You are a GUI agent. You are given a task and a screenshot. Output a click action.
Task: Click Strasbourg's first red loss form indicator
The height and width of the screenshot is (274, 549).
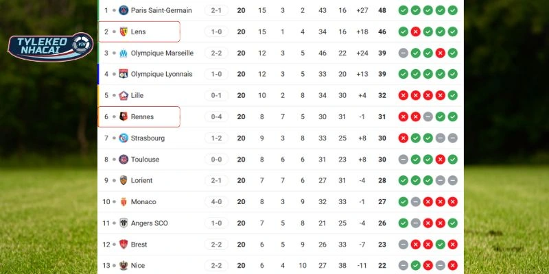tap(404, 138)
